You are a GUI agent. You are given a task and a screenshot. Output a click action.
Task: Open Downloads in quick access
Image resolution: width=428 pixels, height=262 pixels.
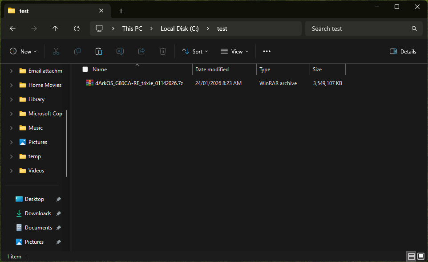(38, 213)
